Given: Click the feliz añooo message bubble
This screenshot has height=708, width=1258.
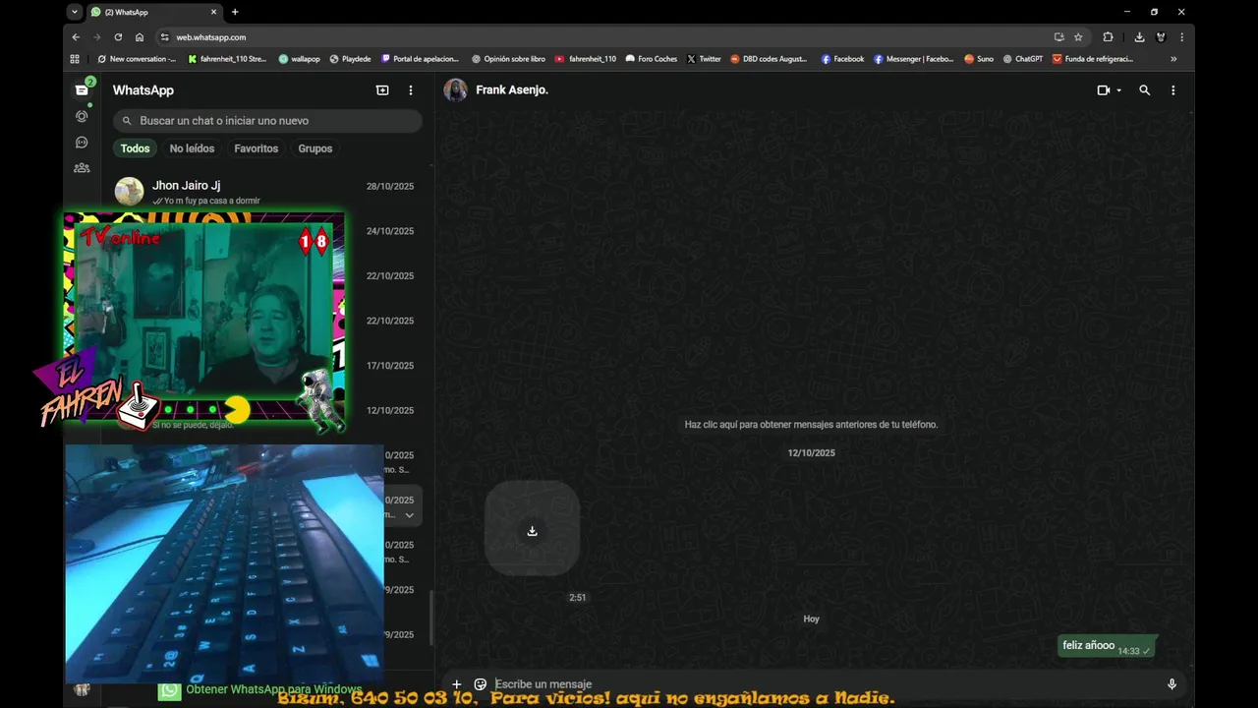Looking at the screenshot, I should [x=1107, y=646].
